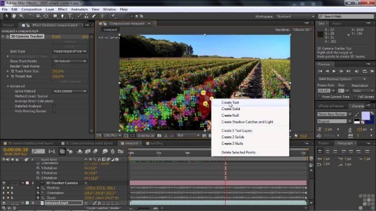
Task: Click the Classic 3D renderer button
Action: [x=301, y=30]
